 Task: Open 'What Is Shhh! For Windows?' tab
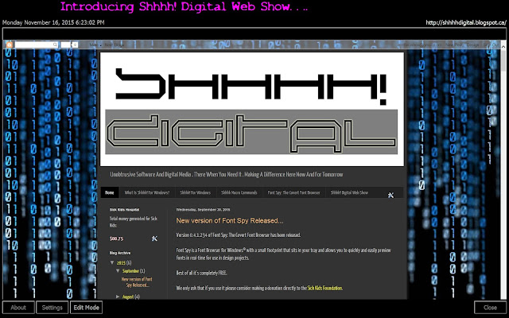coord(146,192)
